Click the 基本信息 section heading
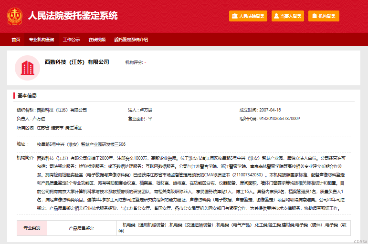The image size is (368, 244). coord(27,96)
